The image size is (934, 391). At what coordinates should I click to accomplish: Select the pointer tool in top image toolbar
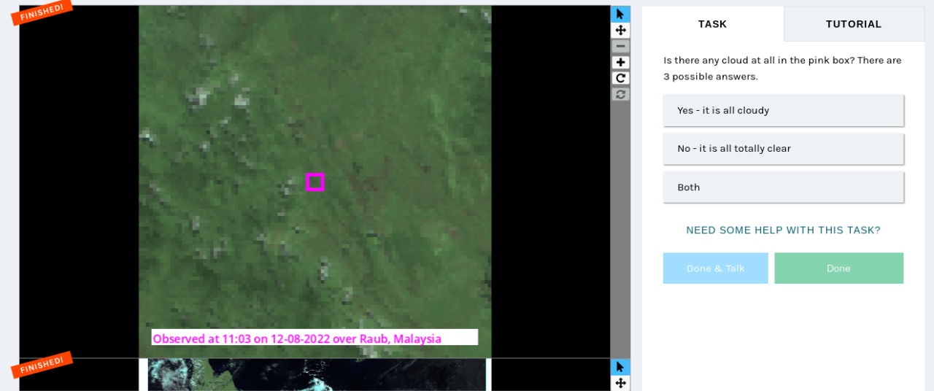pos(620,14)
